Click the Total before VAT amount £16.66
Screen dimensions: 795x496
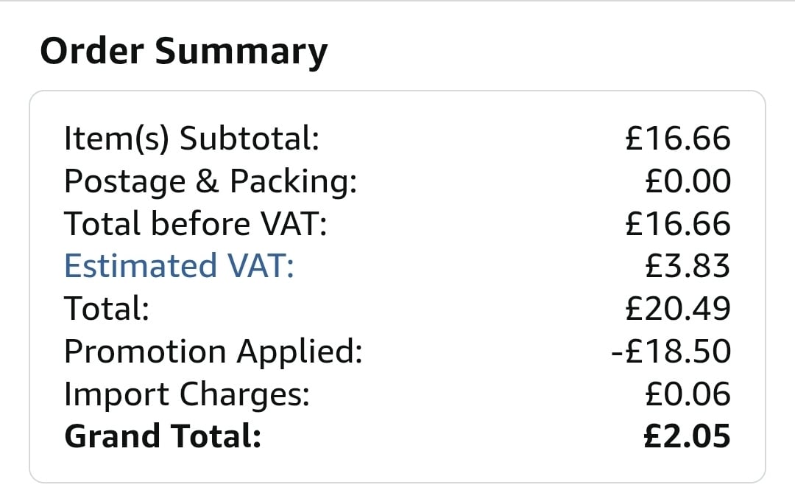(x=678, y=224)
